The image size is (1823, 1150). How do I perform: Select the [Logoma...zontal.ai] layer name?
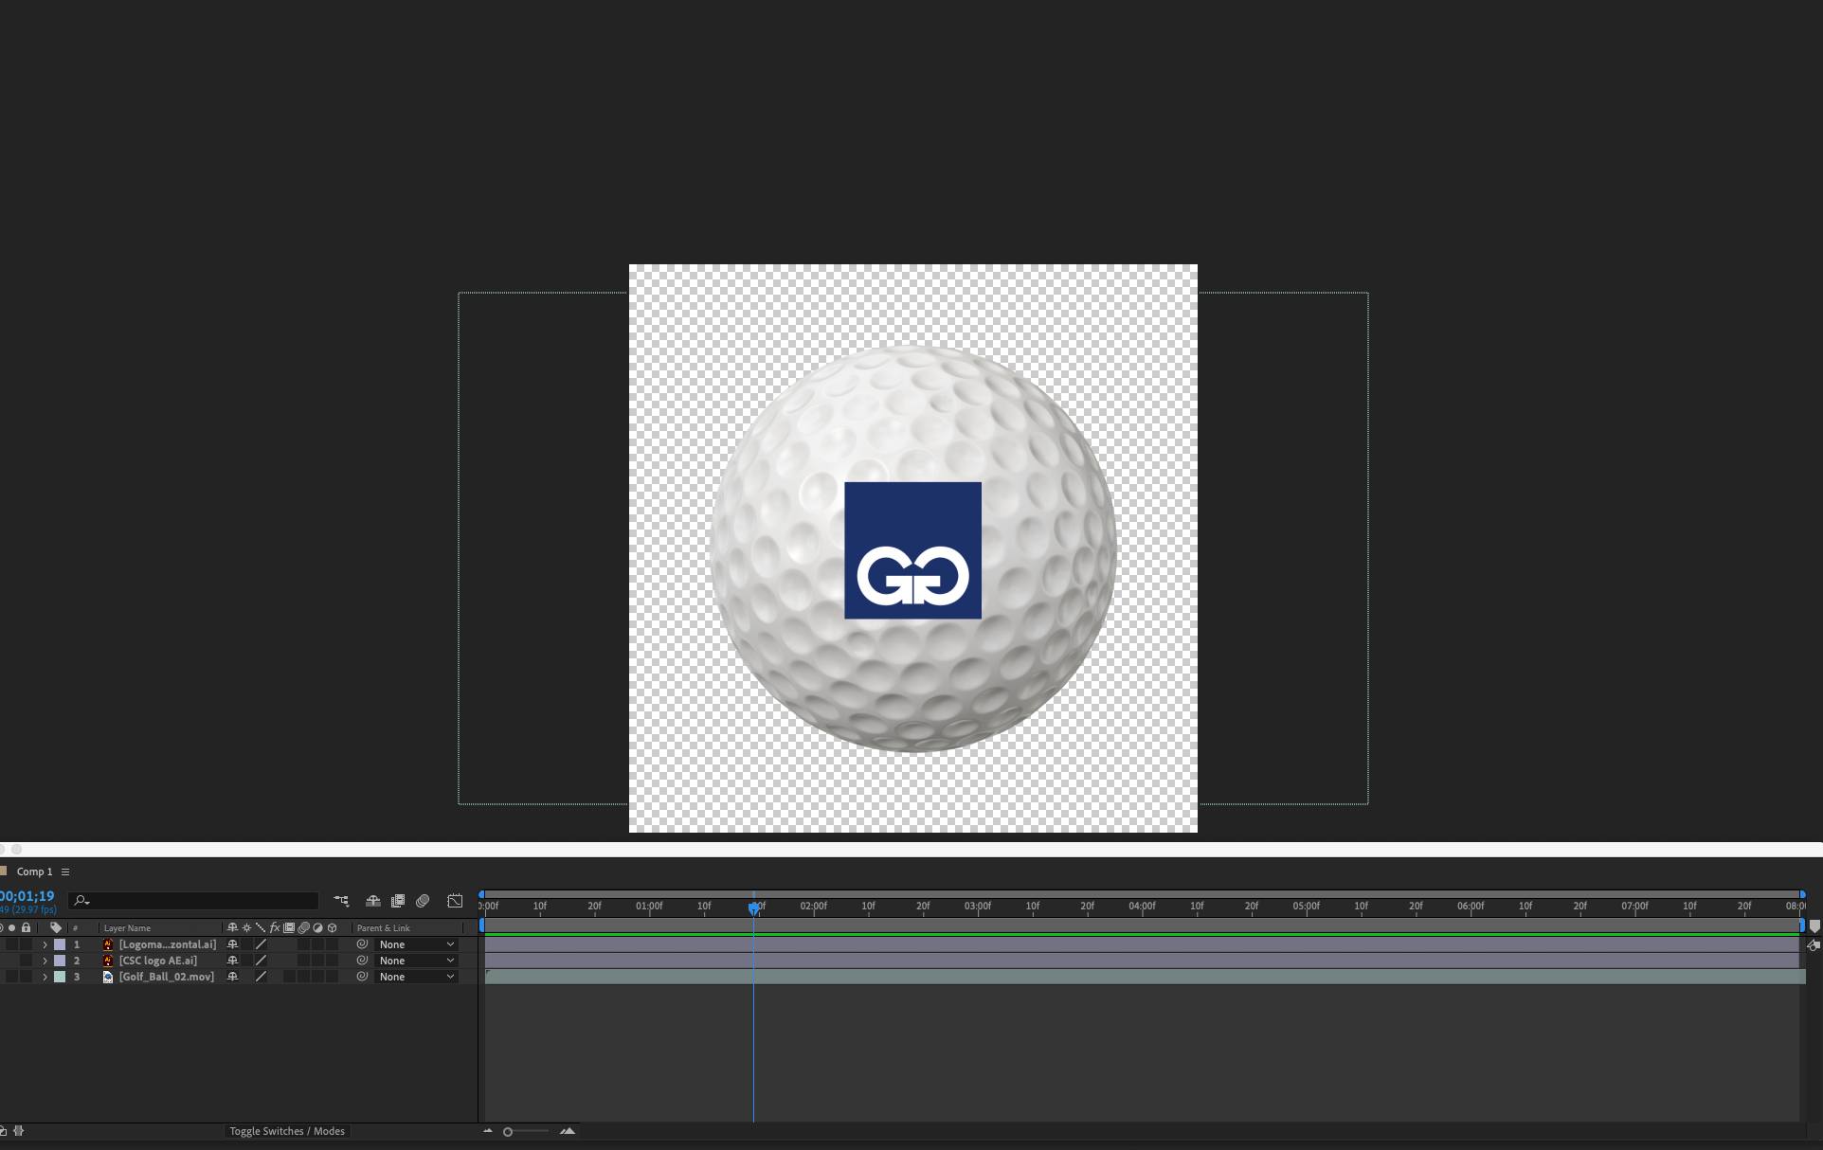point(168,944)
